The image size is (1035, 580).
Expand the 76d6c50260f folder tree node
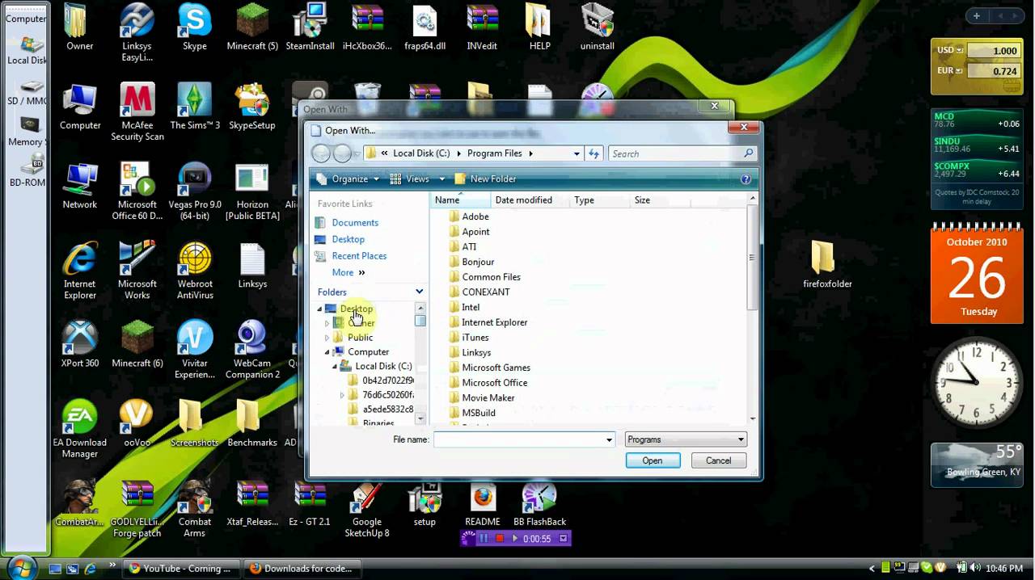tap(342, 396)
